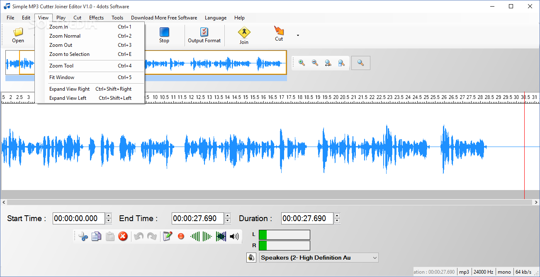Decrease Start Time with down arrow
The image size is (540, 277).
(109, 221)
